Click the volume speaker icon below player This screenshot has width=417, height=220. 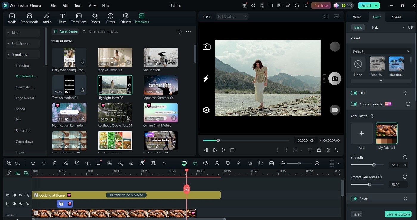point(328,150)
